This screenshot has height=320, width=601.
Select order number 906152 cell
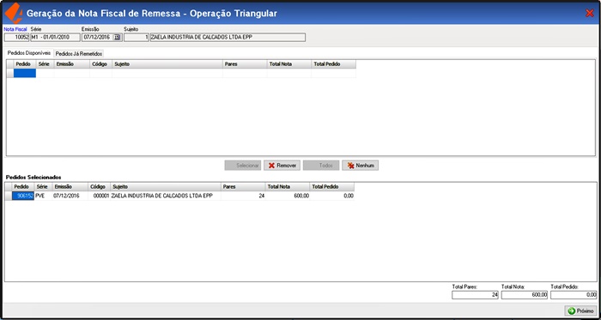point(23,196)
